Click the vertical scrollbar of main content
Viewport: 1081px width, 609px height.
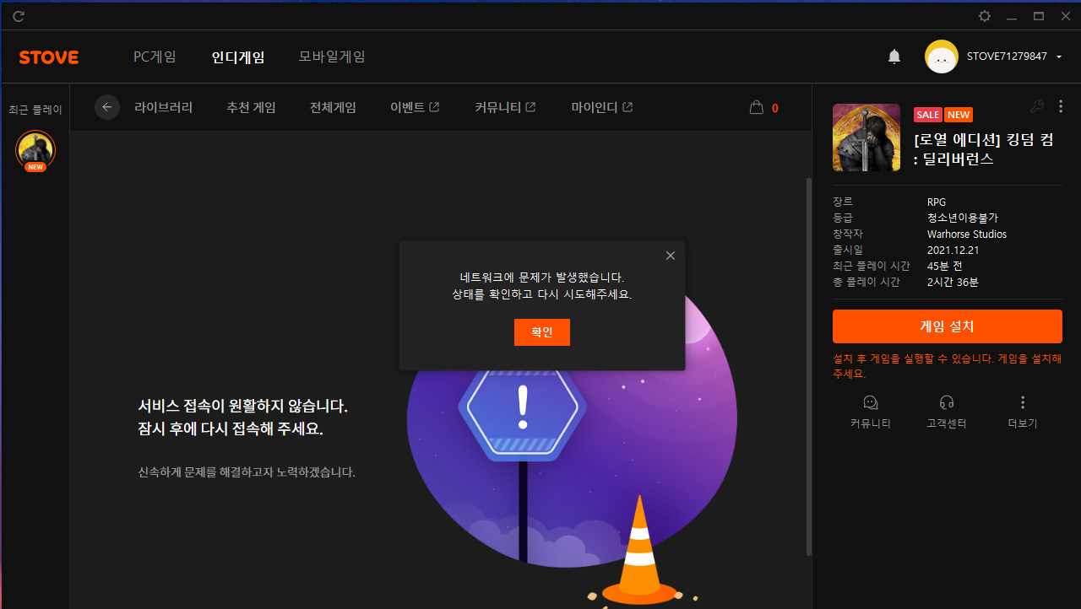808,363
